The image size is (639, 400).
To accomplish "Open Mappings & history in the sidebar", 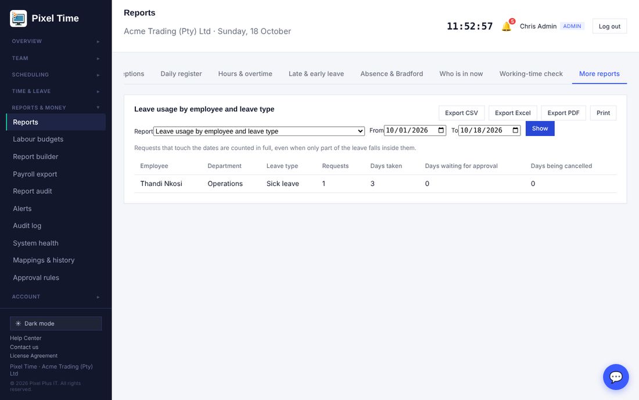I will (56, 260).
